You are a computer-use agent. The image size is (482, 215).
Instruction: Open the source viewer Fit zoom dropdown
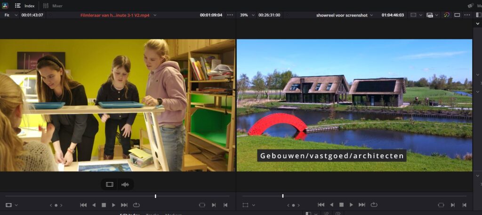coord(11,15)
